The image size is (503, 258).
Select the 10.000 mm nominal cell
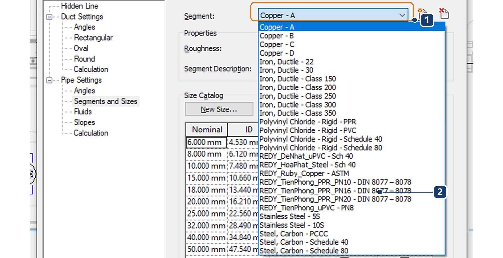pos(206,166)
